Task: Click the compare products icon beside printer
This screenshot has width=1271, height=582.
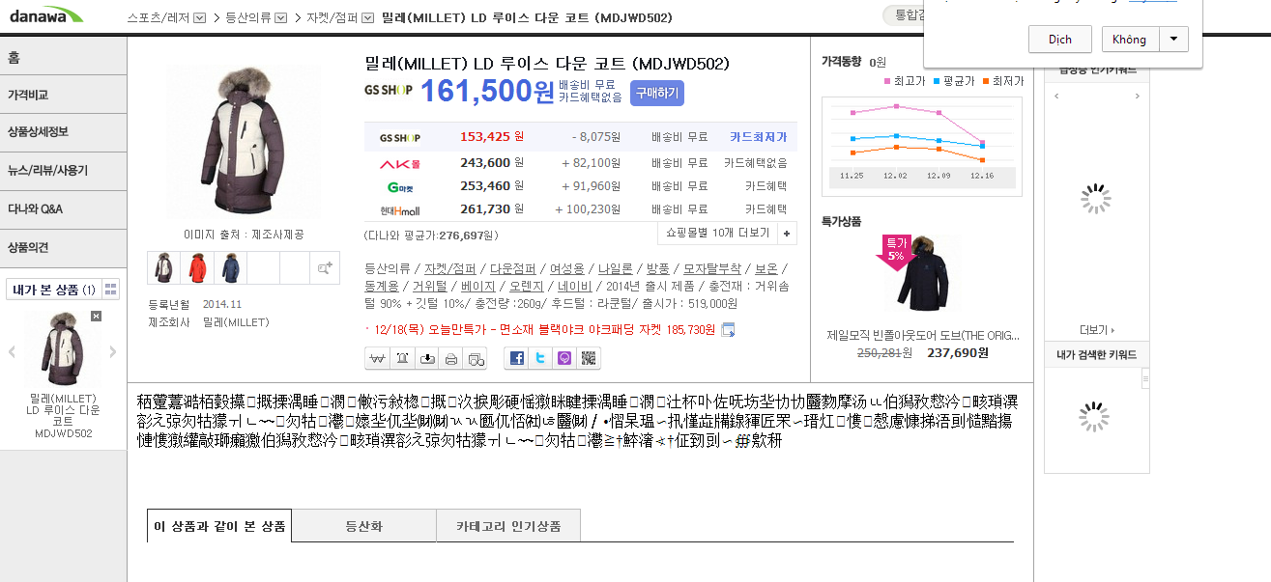Action: coord(476,358)
